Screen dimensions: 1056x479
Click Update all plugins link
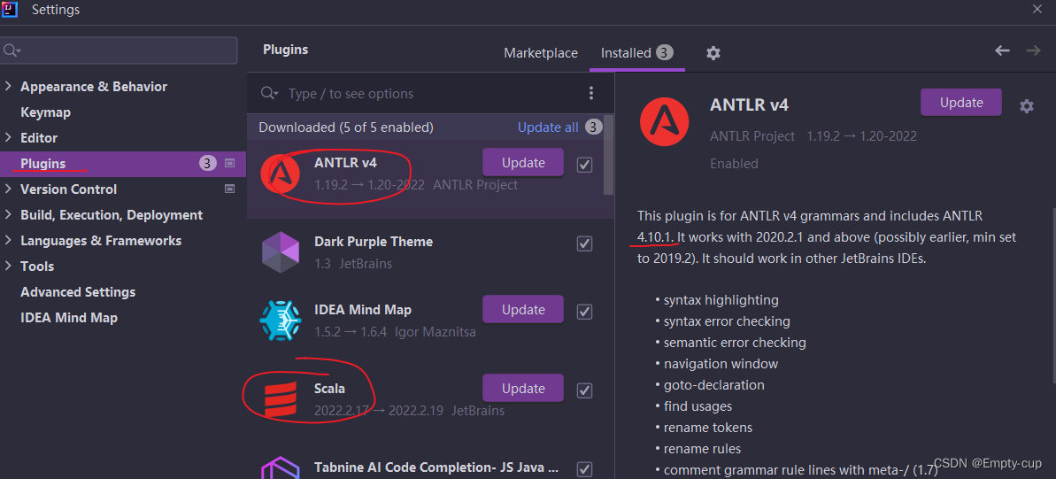pyautogui.click(x=548, y=127)
